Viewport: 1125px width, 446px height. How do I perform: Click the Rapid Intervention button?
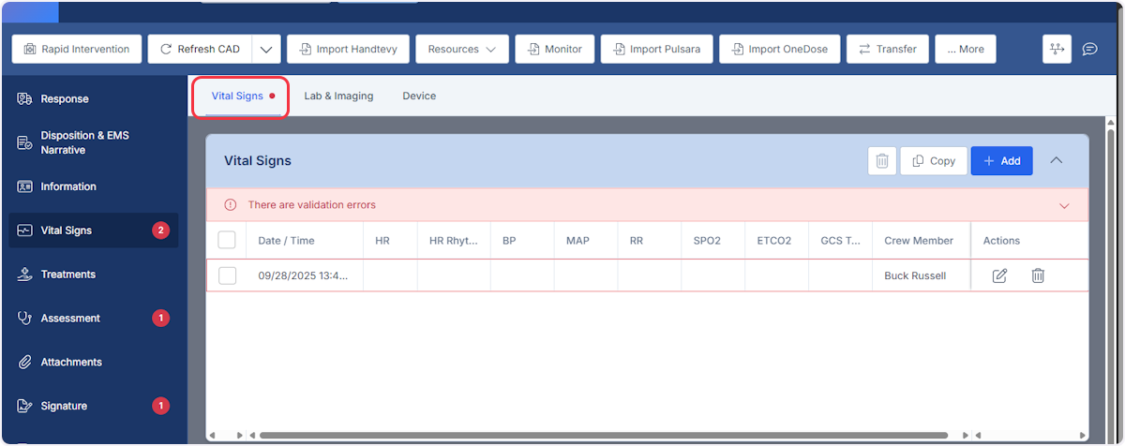coord(77,49)
